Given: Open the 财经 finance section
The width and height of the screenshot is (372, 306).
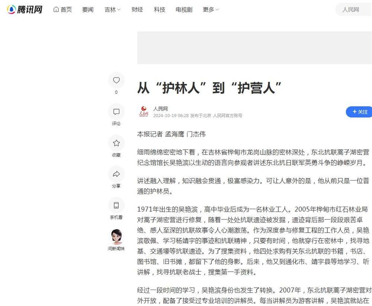Looking at the screenshot, I should click(x=137, y=10).
